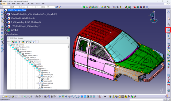Click the Normal View icon
This screenshot has height=101, width=171.
[79, 96]
